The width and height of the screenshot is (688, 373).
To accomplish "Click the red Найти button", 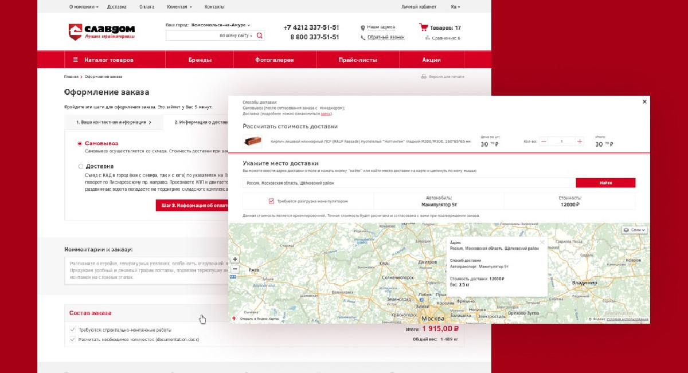I will pos(605,183).
